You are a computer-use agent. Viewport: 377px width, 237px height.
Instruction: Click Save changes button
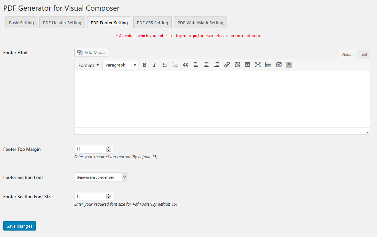coord(19,226)
